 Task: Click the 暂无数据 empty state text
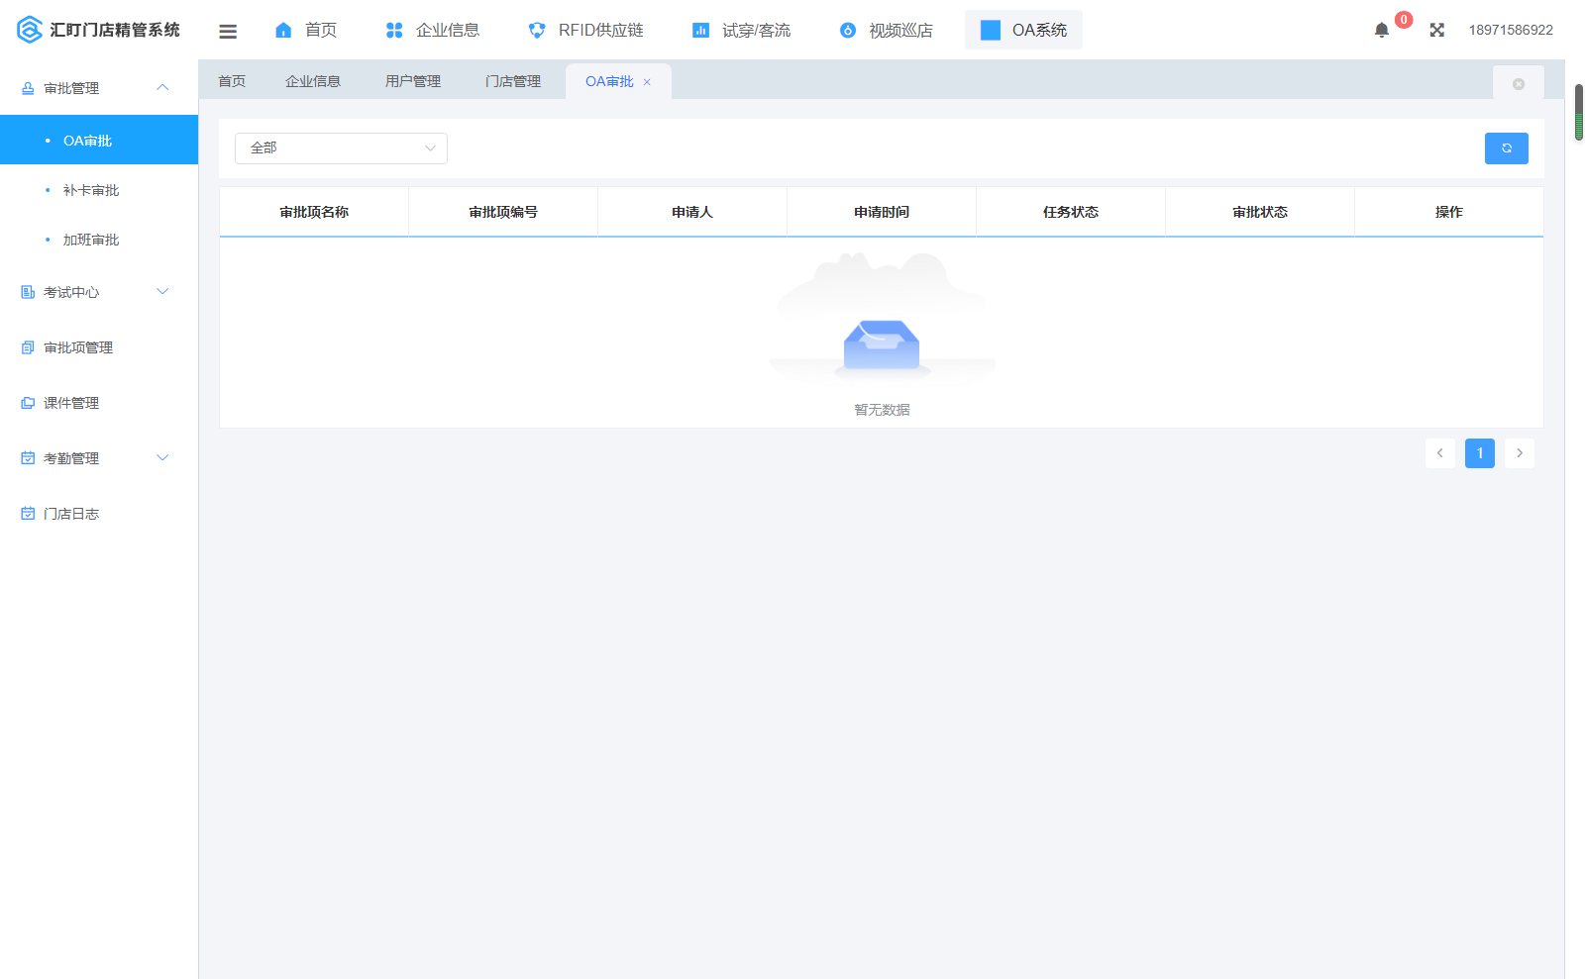coord(882,410)
